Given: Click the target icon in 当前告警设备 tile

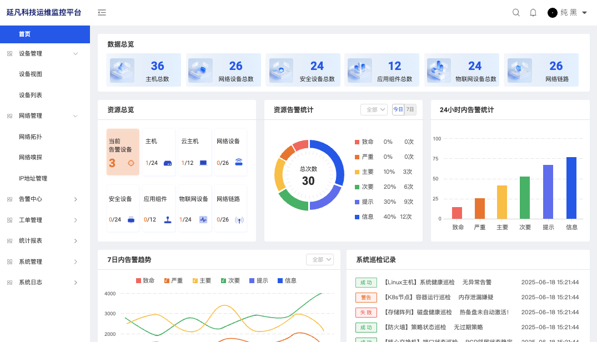Looking at the screenshot, I should point(131,163).
